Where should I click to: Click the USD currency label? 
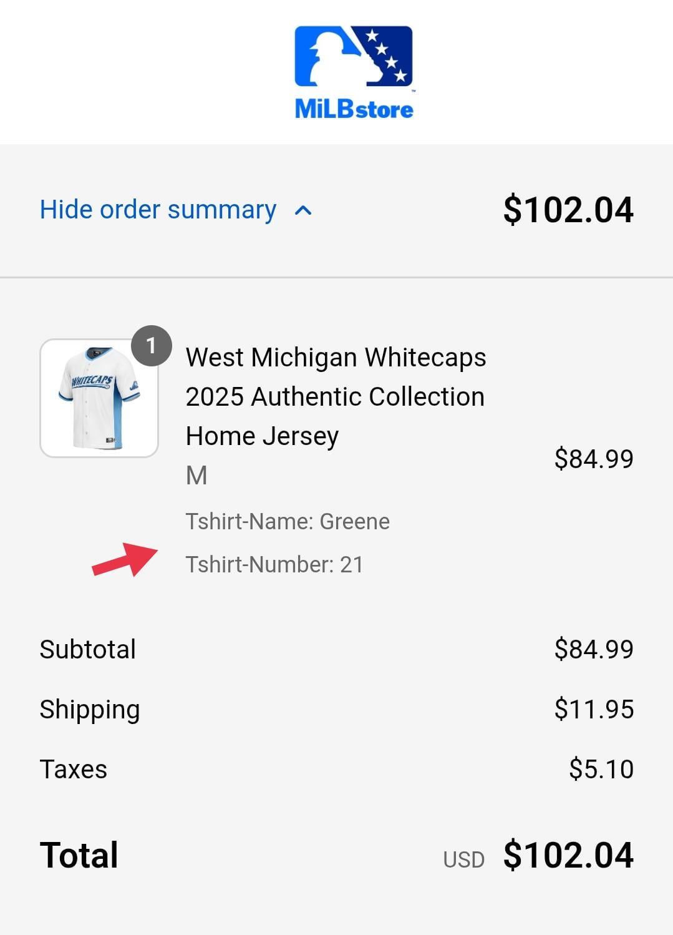463,860
